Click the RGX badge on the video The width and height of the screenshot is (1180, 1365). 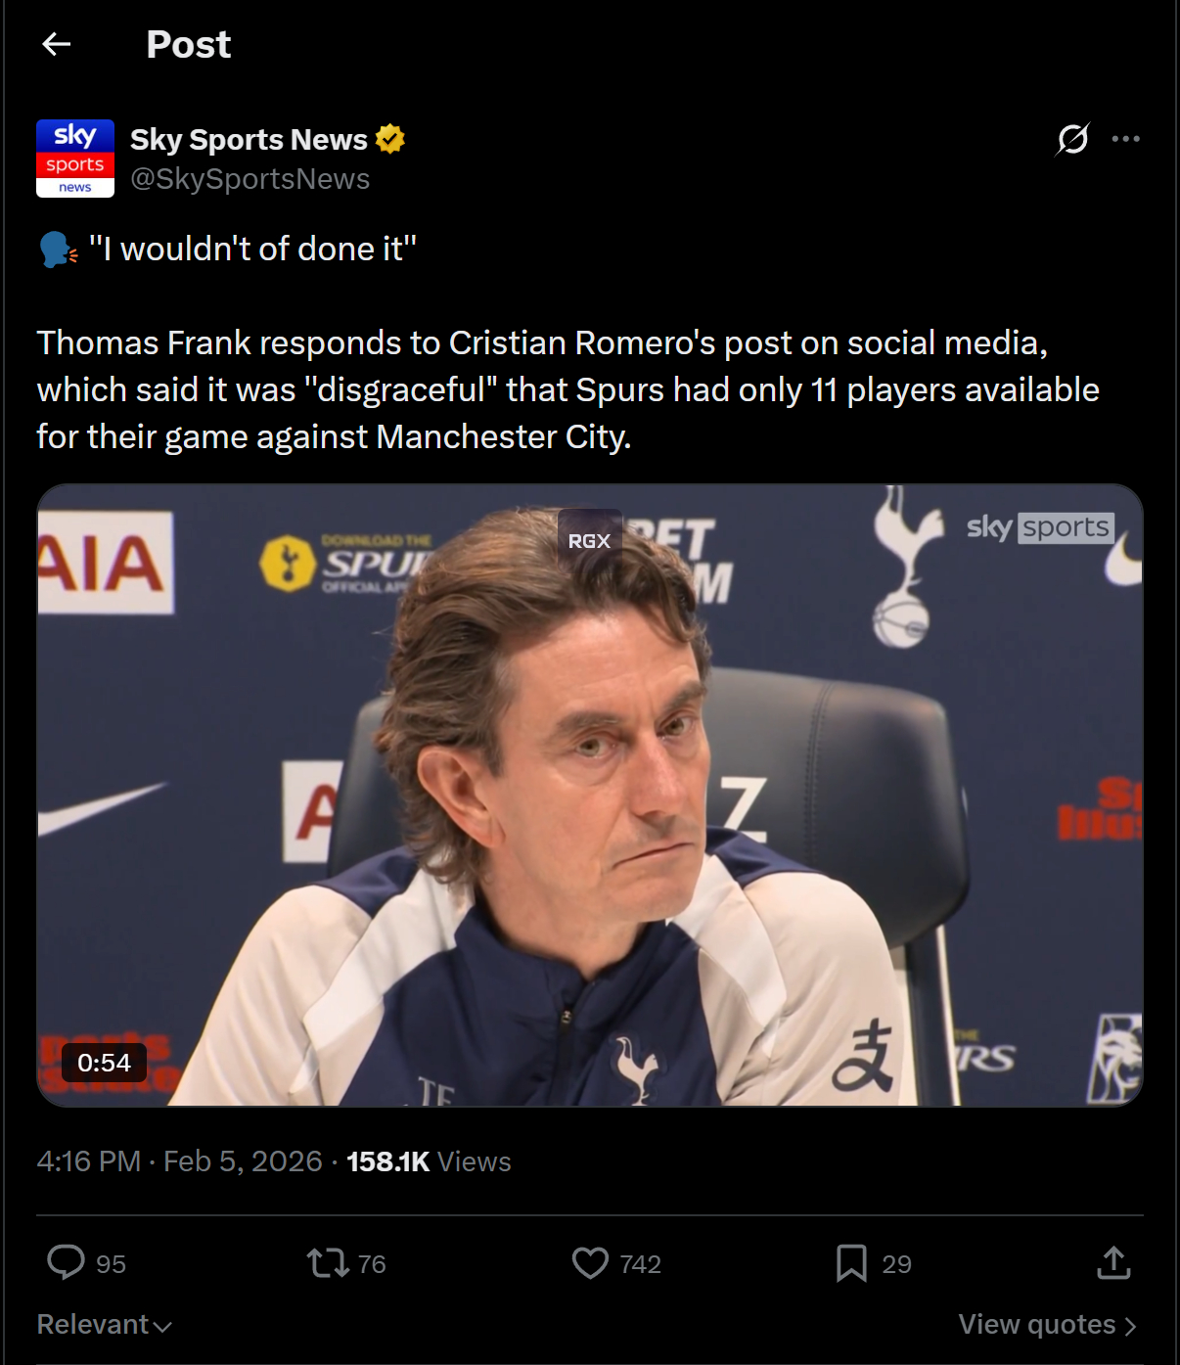point(589,540)
